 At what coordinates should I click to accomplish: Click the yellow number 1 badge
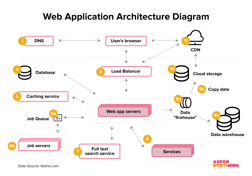(x=22, y=41)
